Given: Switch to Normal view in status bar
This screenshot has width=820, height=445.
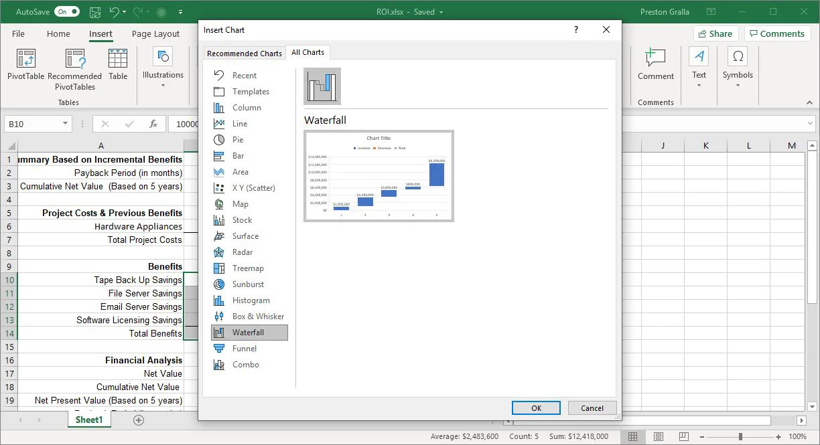Looking at the screenshot, I should pos(633,436).
